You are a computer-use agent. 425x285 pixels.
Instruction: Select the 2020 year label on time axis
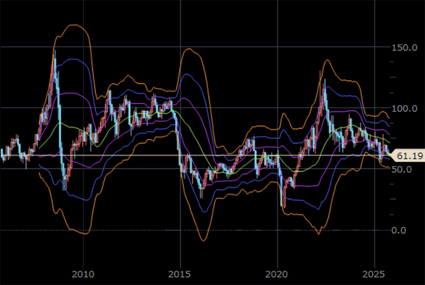pos(277,274)
